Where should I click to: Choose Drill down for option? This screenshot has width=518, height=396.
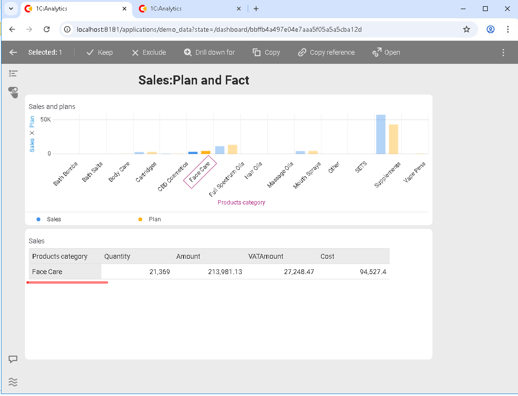click(210, 52)
